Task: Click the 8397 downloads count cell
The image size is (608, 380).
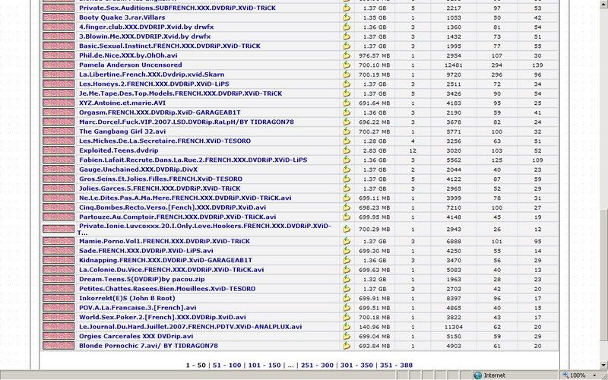Action: coord(453,298)
